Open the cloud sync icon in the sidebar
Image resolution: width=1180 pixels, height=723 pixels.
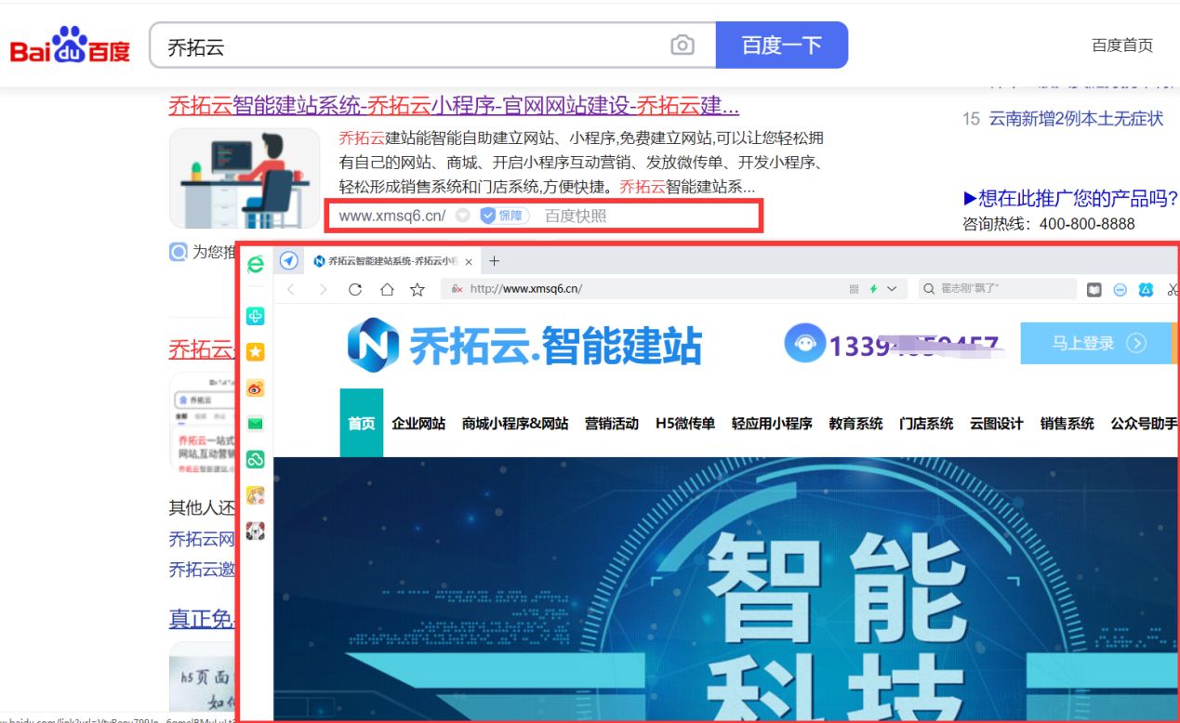[255, 460]
